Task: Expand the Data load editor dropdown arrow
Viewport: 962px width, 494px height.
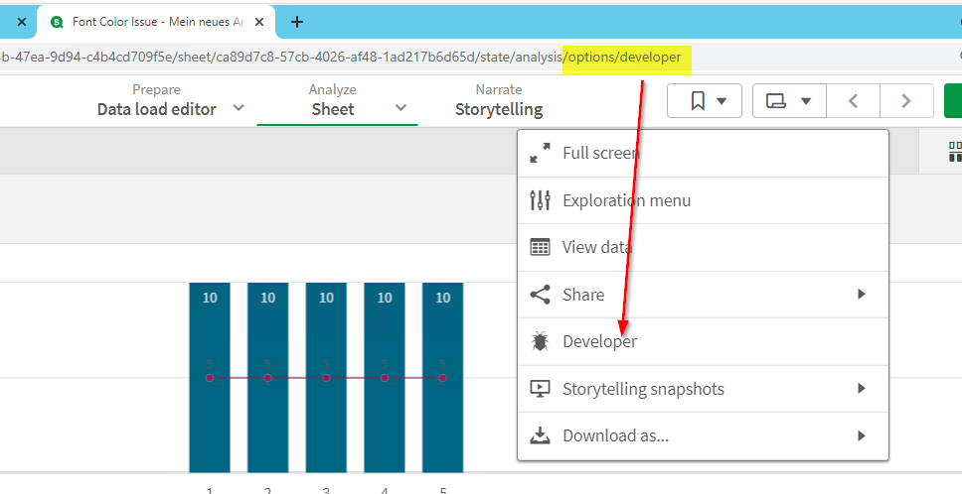Action: 238,108
